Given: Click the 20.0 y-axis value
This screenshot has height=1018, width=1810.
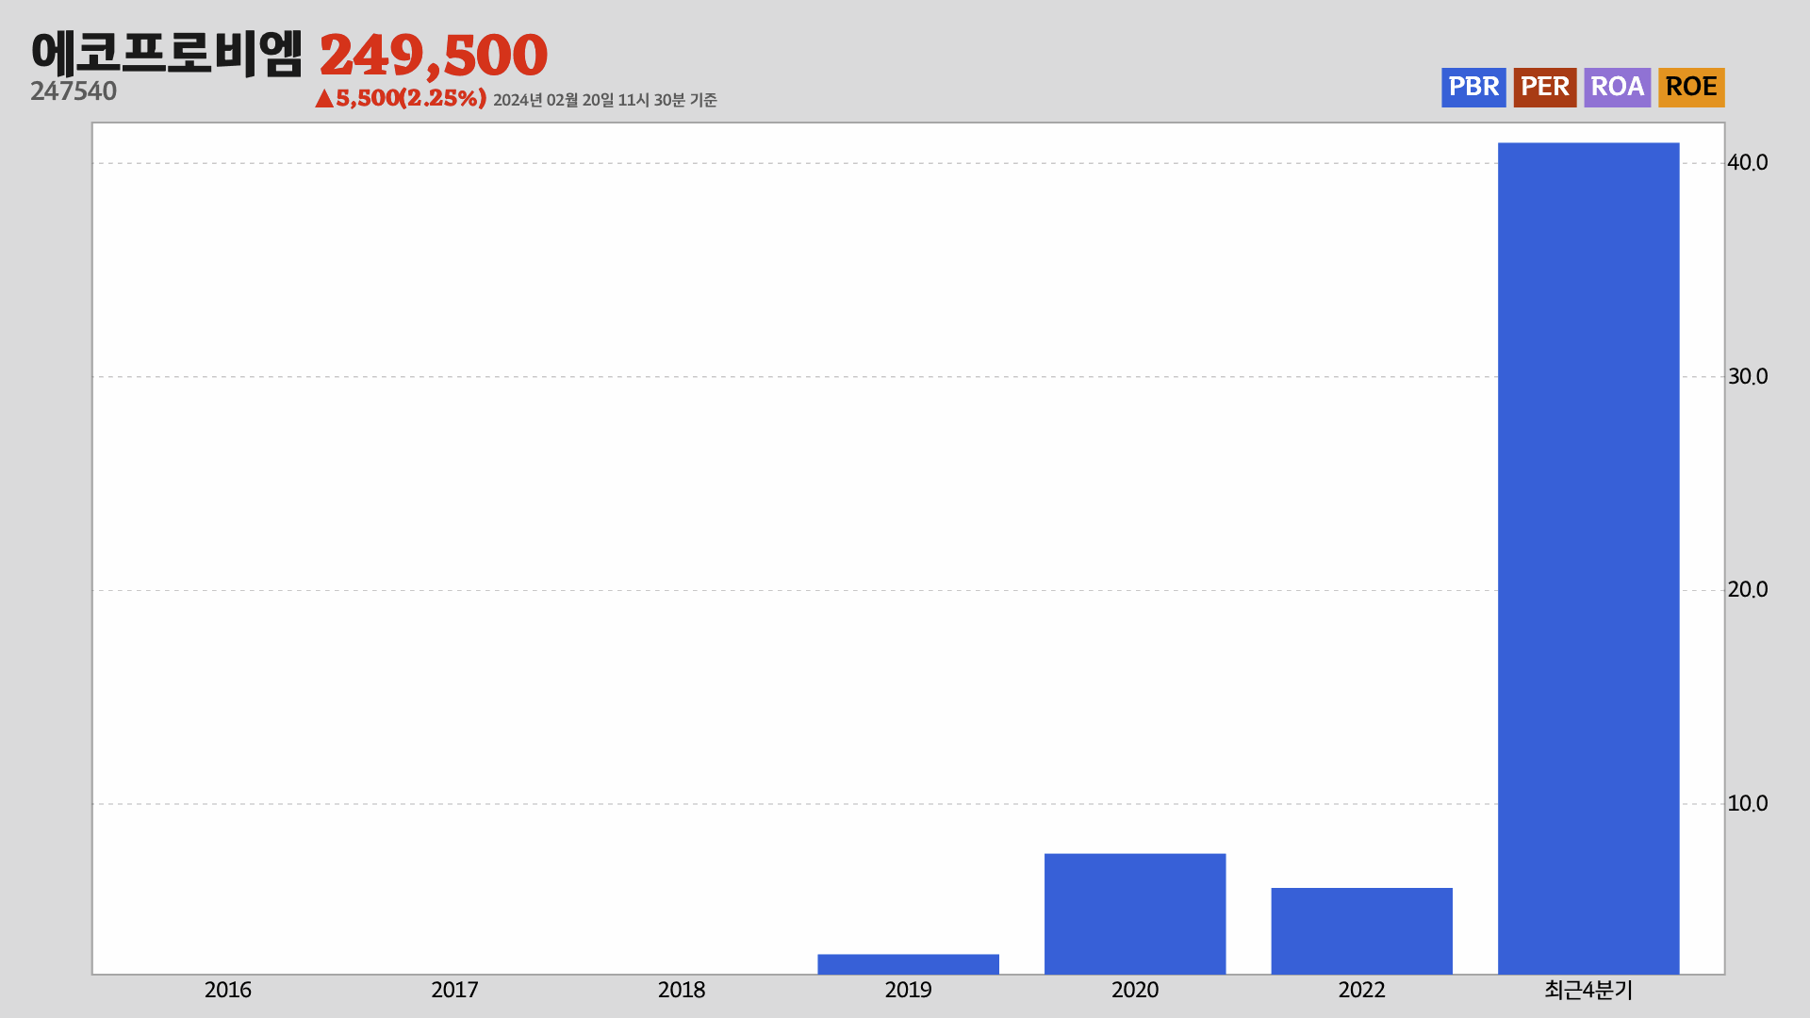Looking at the screenshot, I should (x=1748, y=590).
